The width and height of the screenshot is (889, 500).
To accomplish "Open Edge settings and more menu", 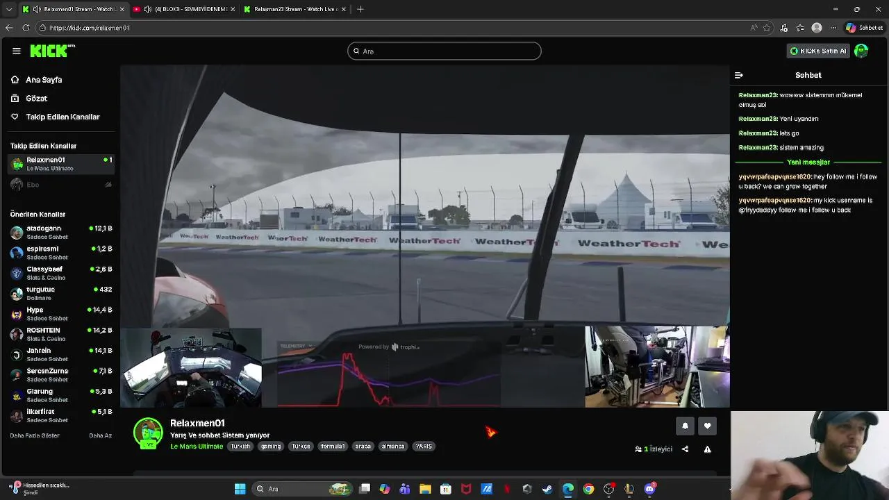I will point(833,28).
